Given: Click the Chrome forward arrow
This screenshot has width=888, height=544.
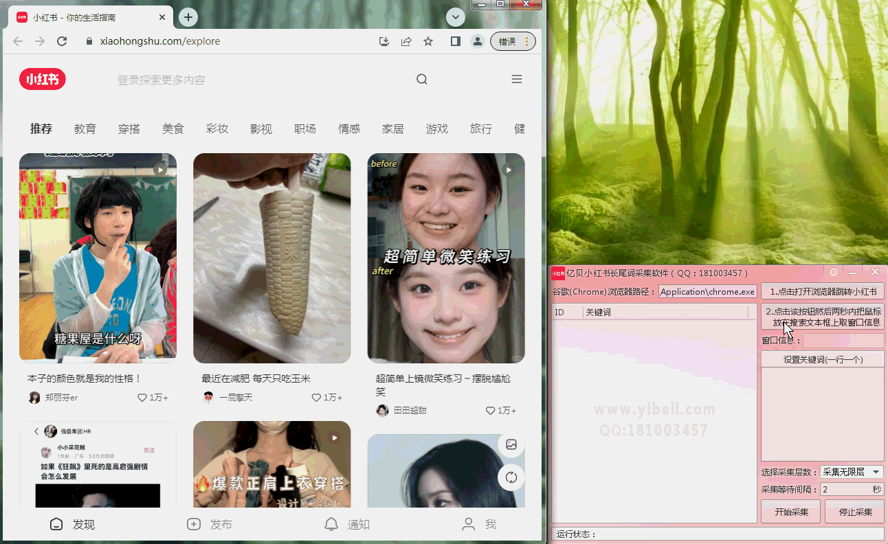Looking at the screenshot, I should point(40,41).
